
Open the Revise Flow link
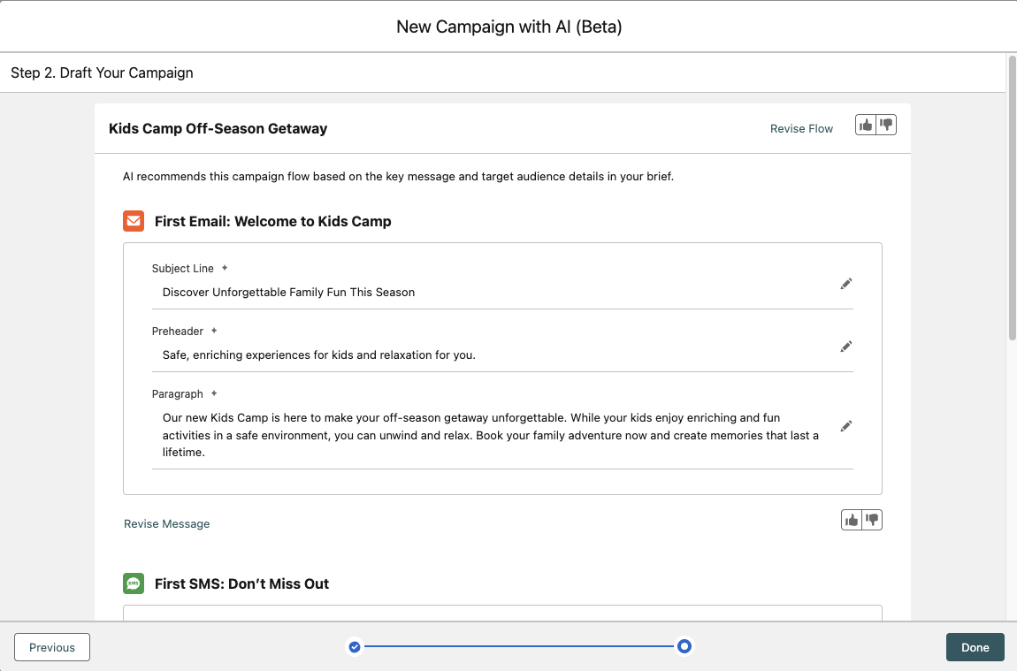coord(801,129)
